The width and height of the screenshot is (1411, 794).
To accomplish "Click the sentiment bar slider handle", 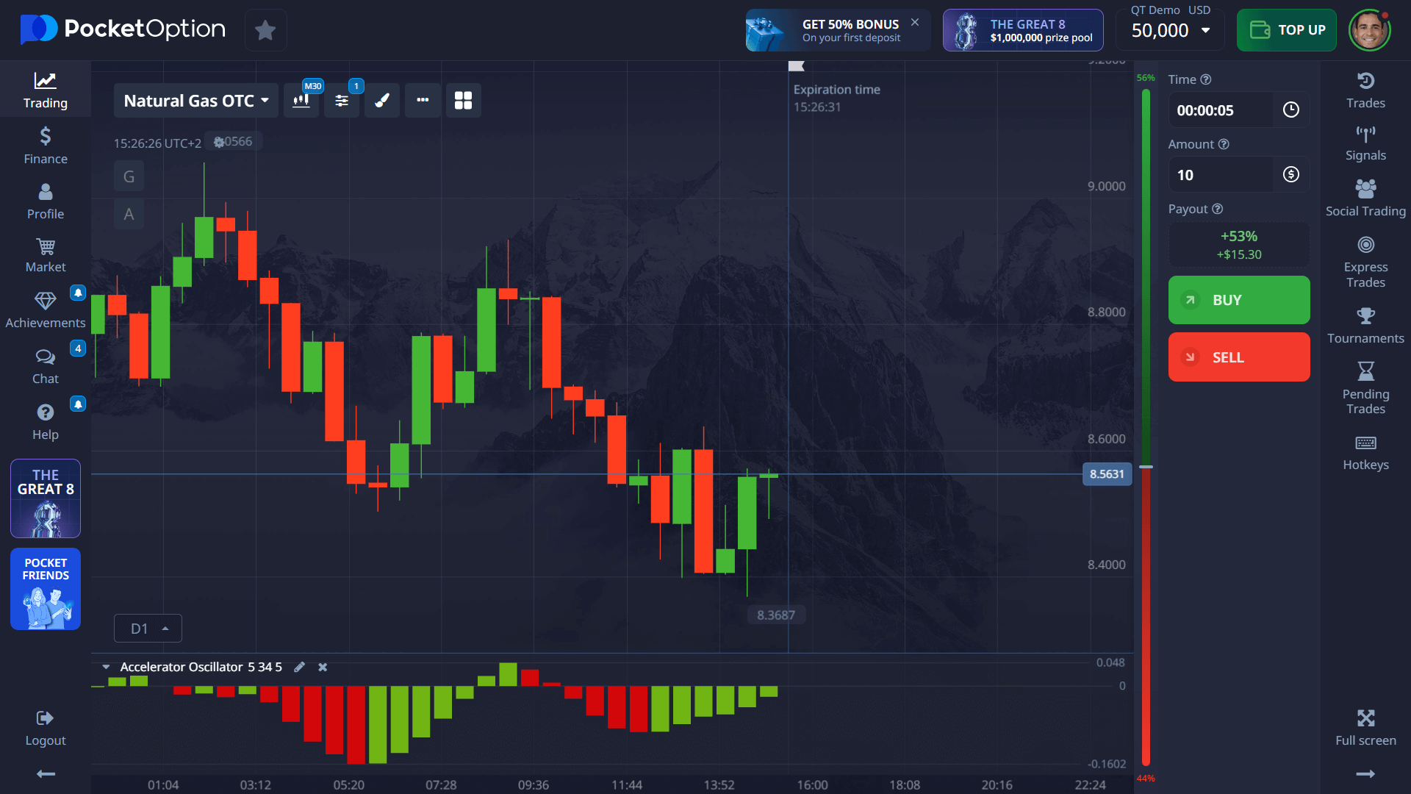I will [1146, 467].
